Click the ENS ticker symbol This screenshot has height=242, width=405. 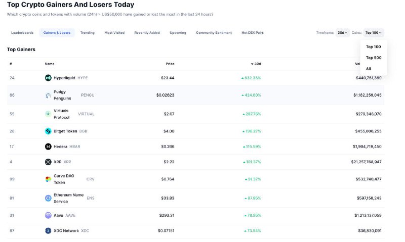[x=91, y=198]
